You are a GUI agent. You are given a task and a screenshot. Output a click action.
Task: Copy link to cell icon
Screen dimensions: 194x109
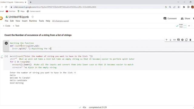pos(174,40)
